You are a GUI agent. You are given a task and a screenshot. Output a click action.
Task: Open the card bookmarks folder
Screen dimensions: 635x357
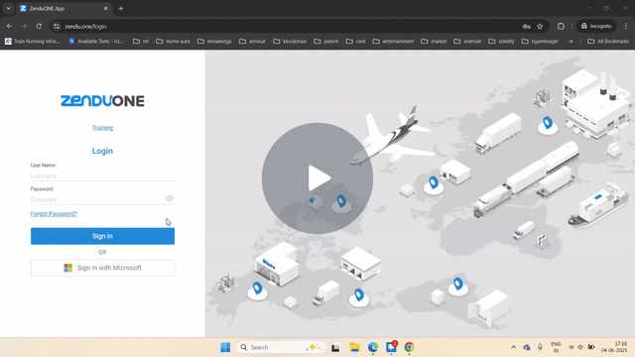click(x=355, y=42)
